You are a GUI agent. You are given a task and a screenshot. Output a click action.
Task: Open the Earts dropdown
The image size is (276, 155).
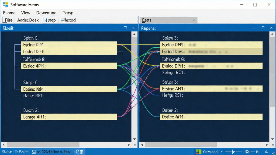click(x=168, y=20)
